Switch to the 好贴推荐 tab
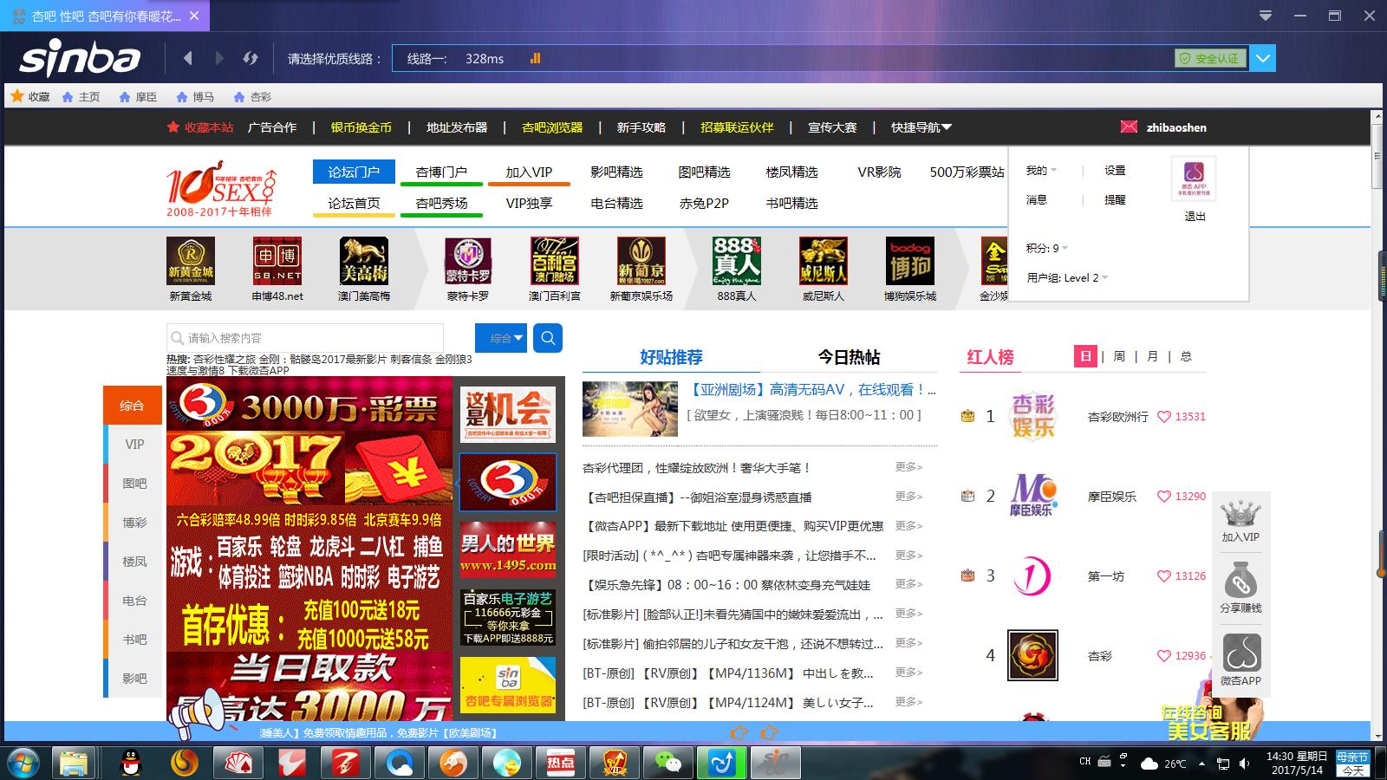 click(x=671, y=356)
